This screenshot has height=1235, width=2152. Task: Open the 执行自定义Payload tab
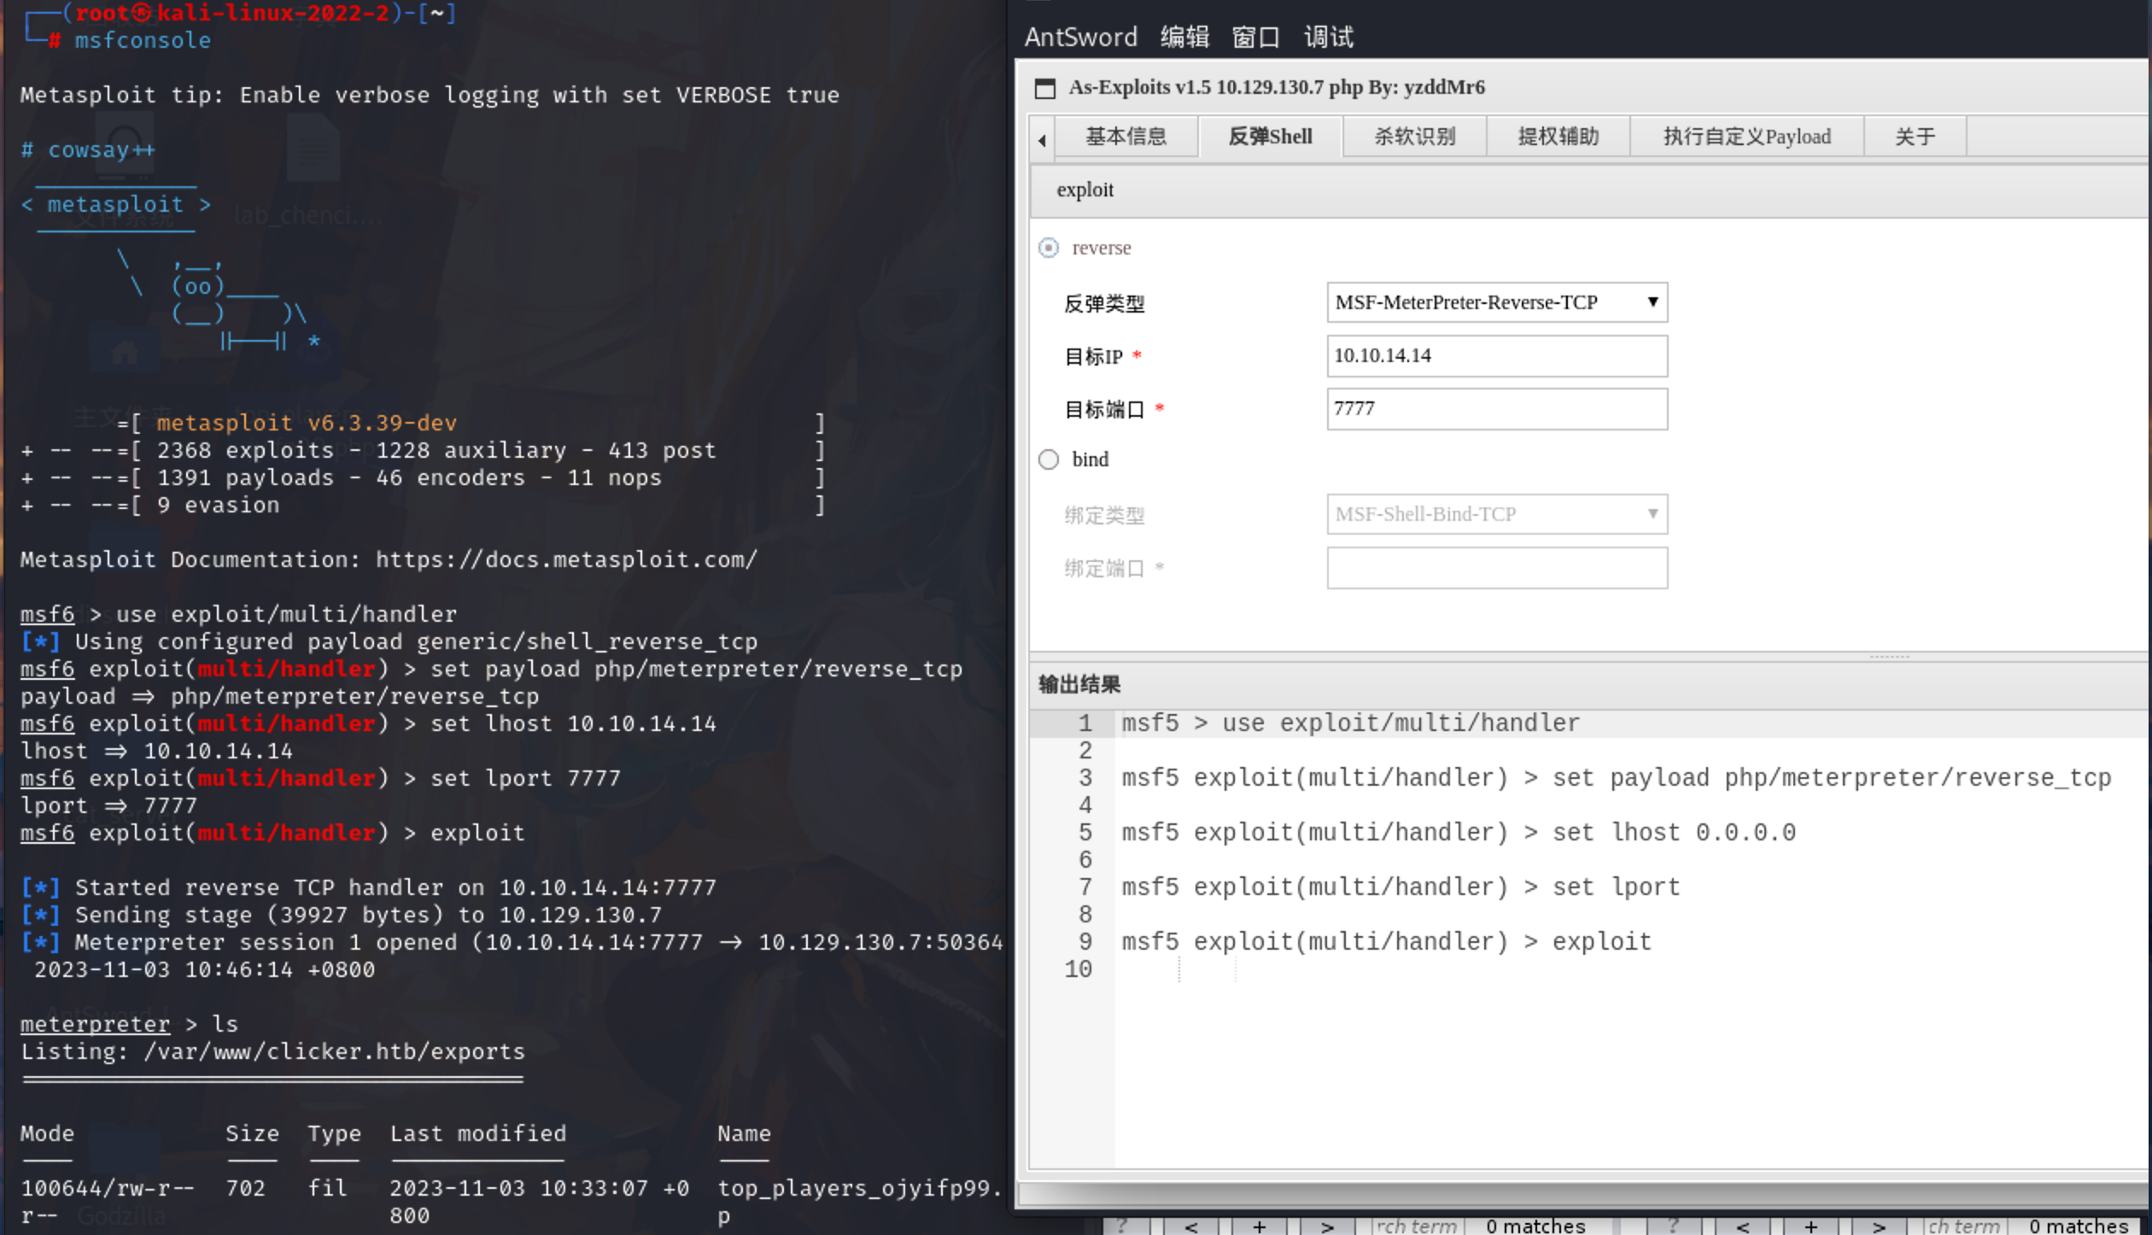(x=1746, y=137)
